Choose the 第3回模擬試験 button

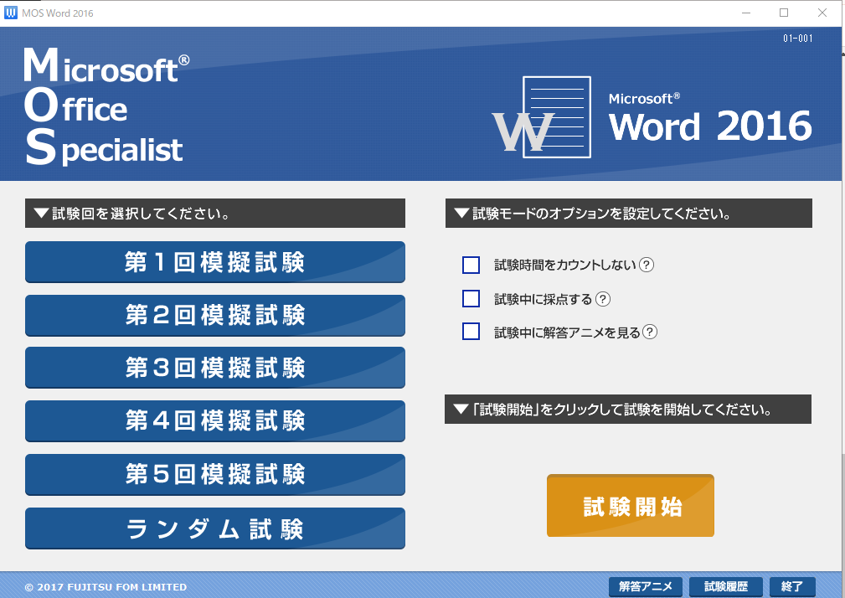pos(215,368)
